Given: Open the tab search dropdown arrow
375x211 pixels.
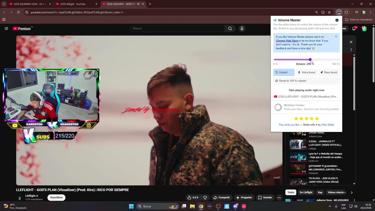Looking at the screenshot, I should [x=4, y=4].
